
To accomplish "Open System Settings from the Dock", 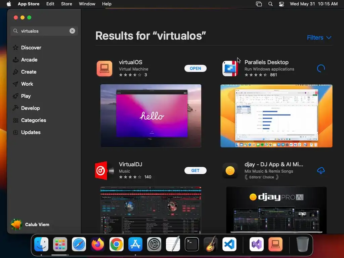I will click(x=154, y=244).
